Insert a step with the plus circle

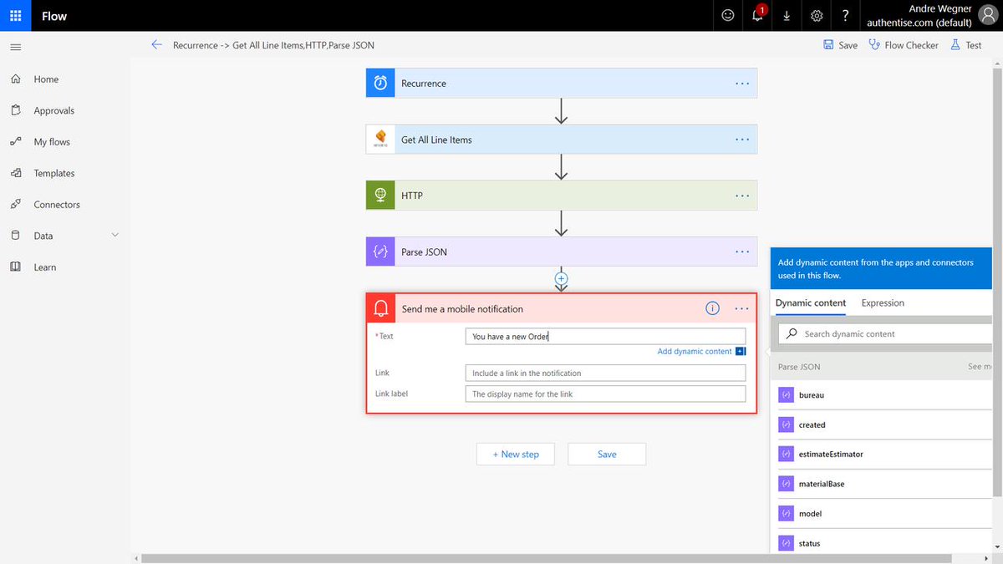562,278
